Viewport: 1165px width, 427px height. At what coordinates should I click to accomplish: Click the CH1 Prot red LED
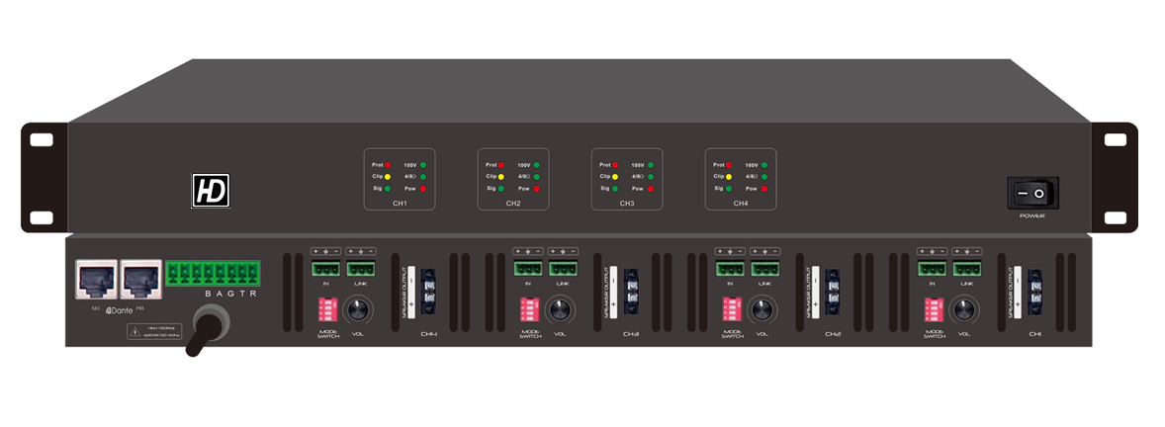pyautogui.click(x=388, y=164)
